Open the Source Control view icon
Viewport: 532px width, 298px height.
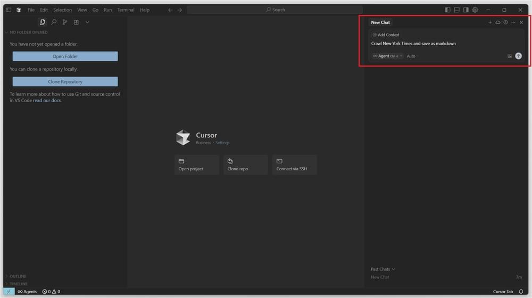pyautogui.click(x=65, y=22)
